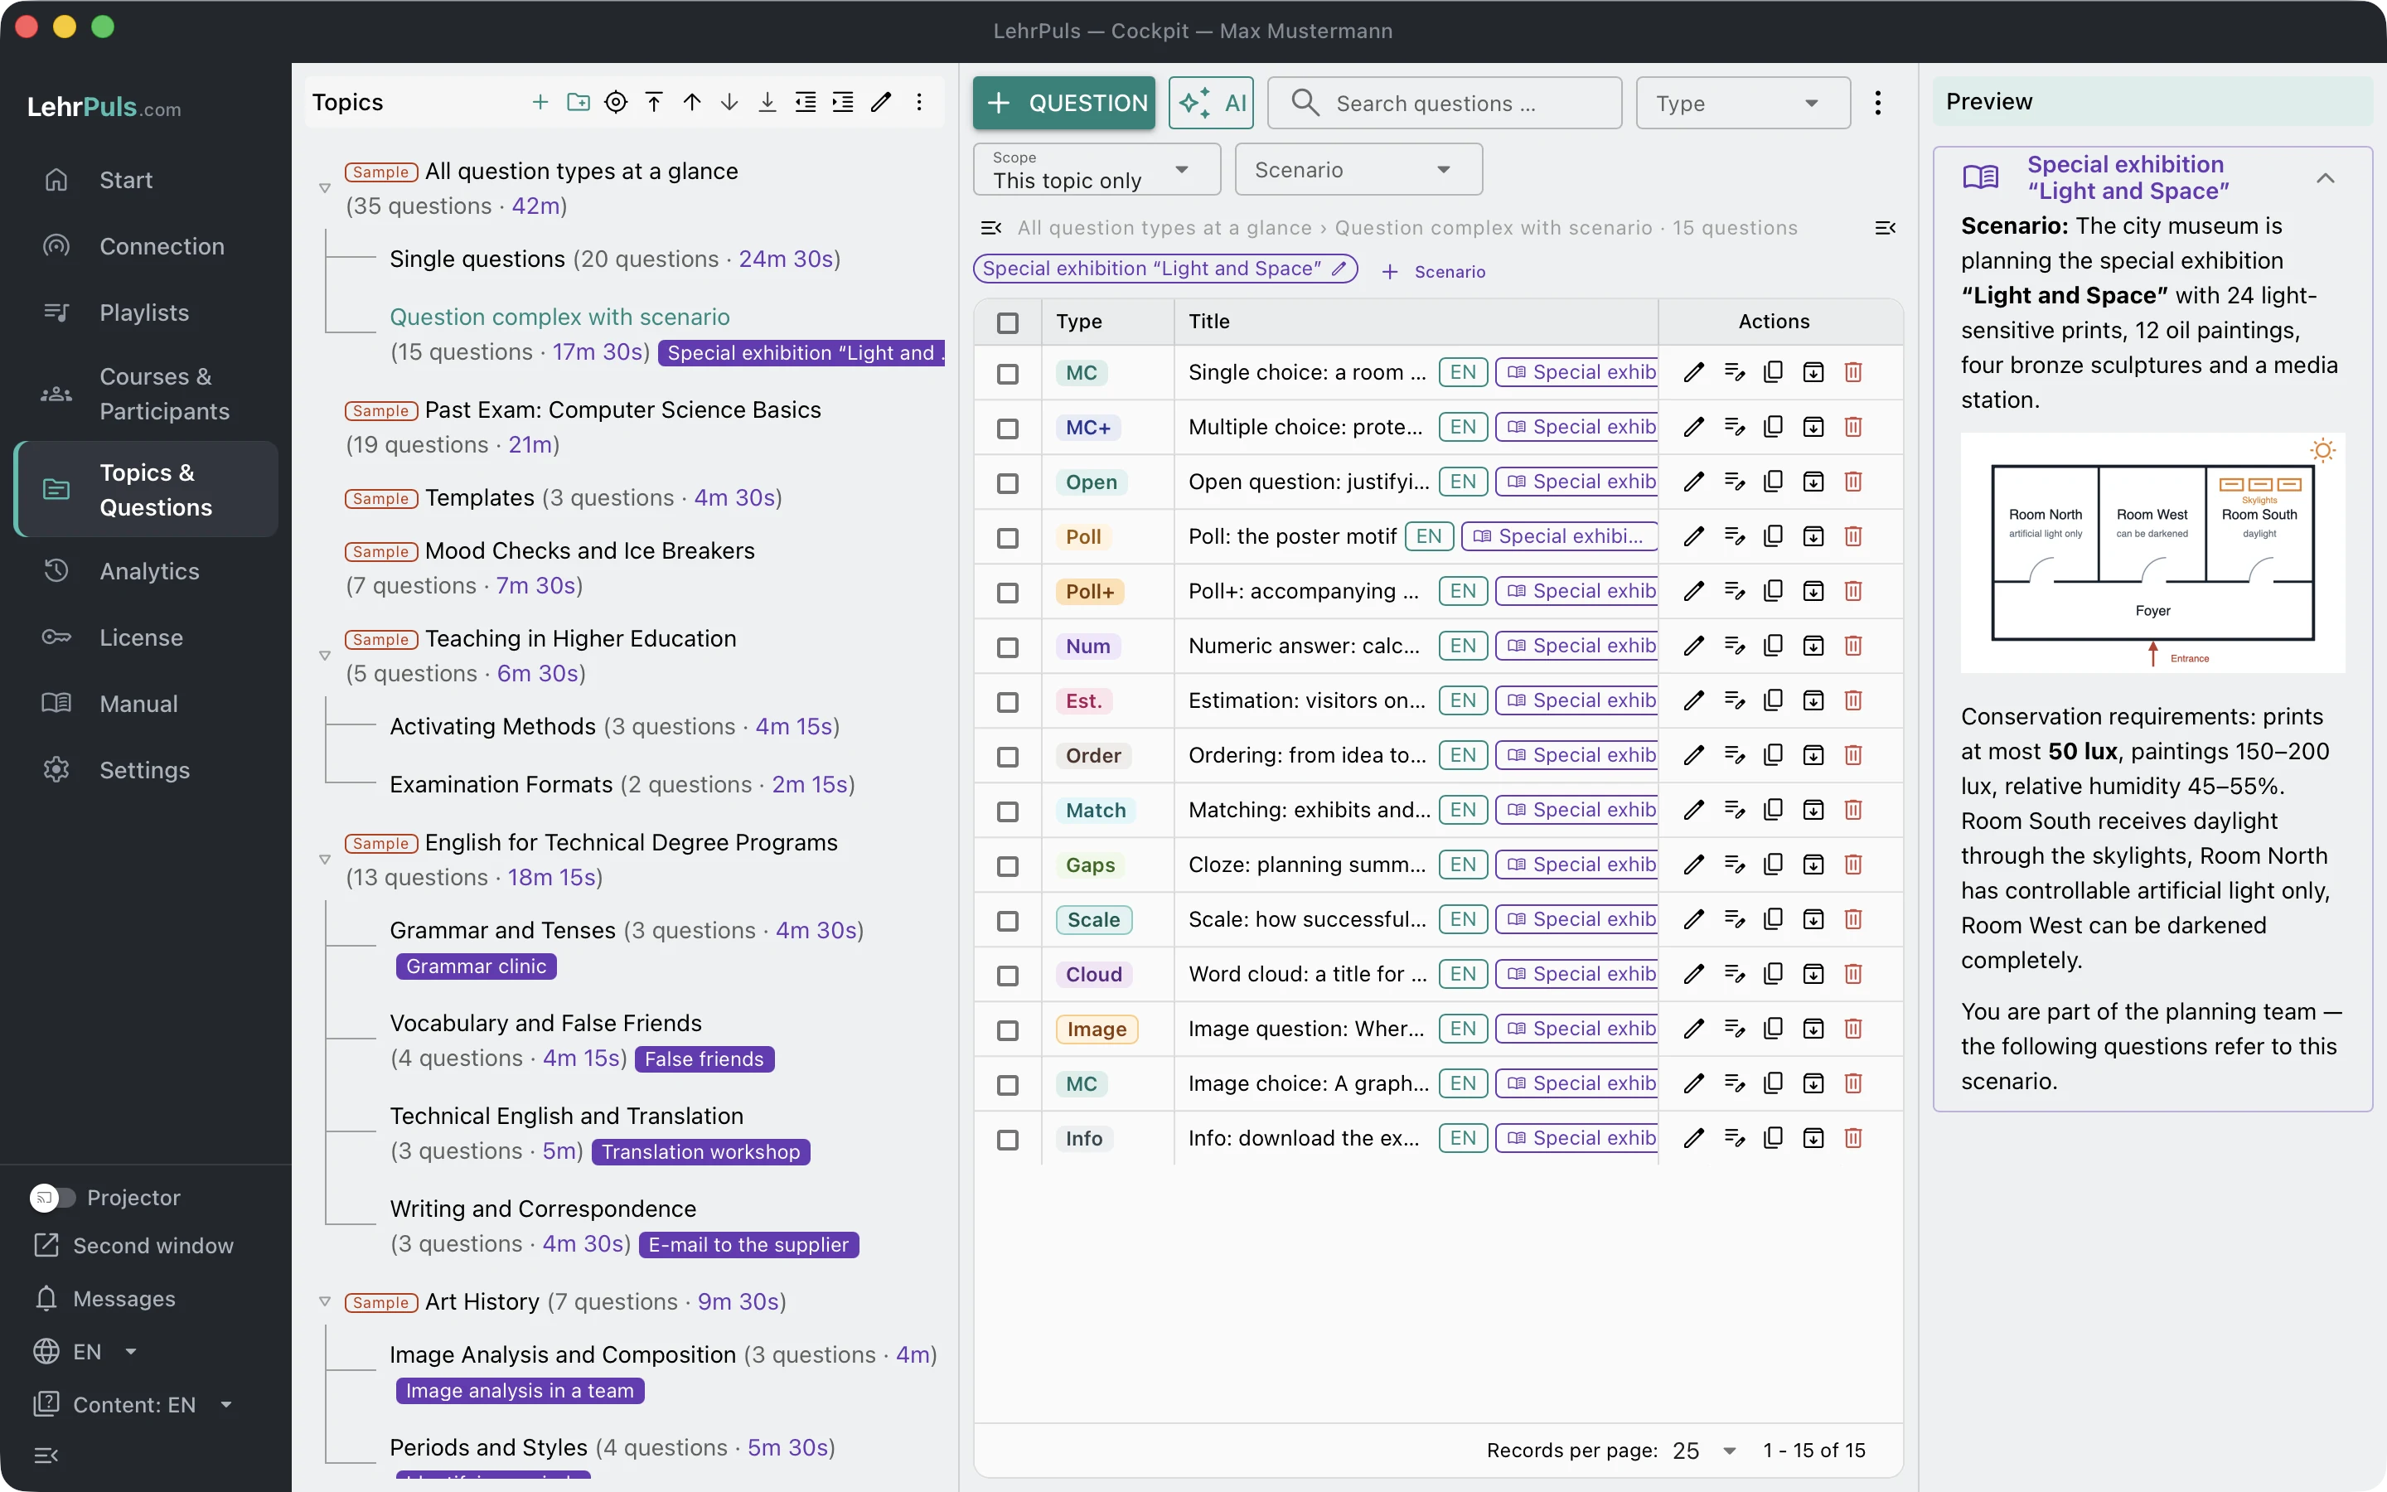Open Playlists in the sidebar
Image resolution: width=2387 pixels, height=1492 pixels.
pos(144,312)
